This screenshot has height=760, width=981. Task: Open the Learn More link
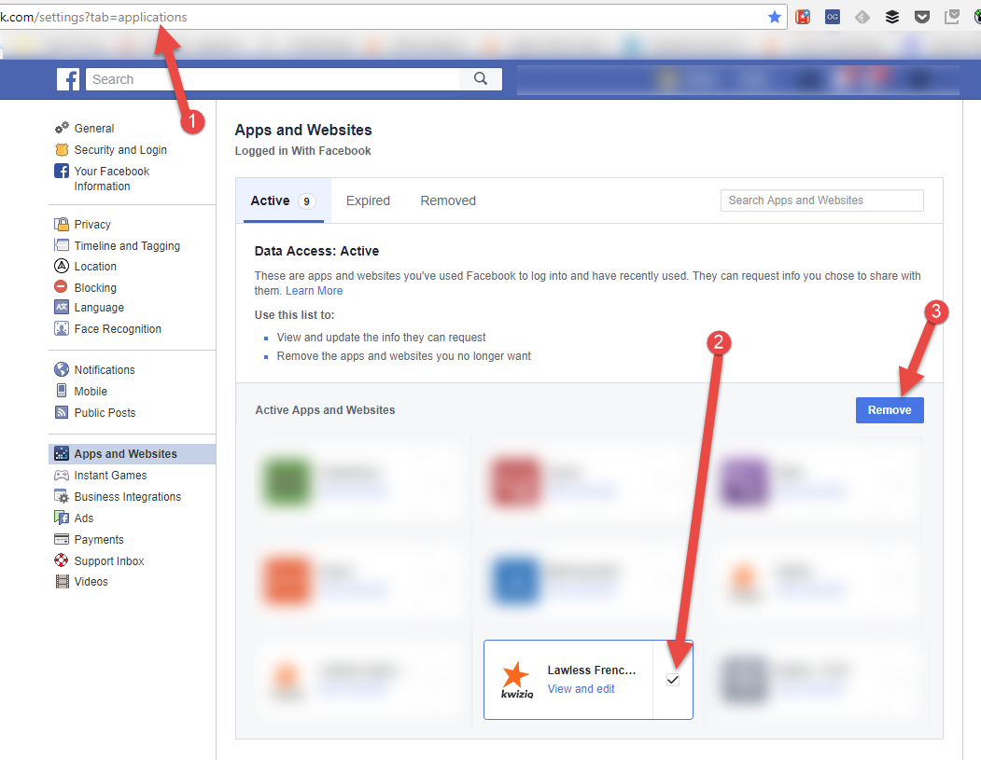coord(314,290)
